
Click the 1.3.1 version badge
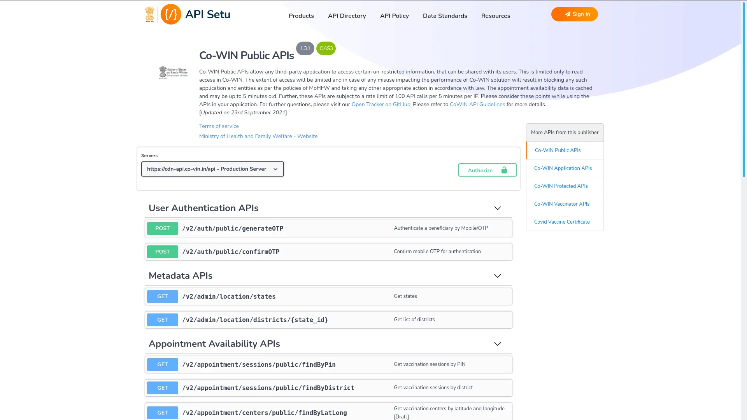[x=305, y=49]
